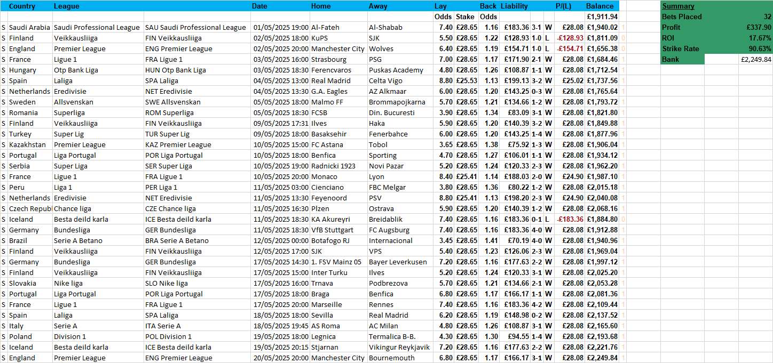This screenshot has width=773, height=363.
Task: Select the Liability column header cell
Action: tap(514, 6)
